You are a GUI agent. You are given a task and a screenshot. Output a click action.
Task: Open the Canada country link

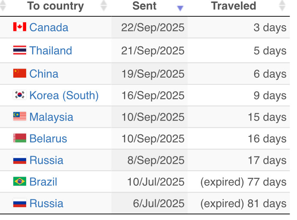click(x=49, y=27)
